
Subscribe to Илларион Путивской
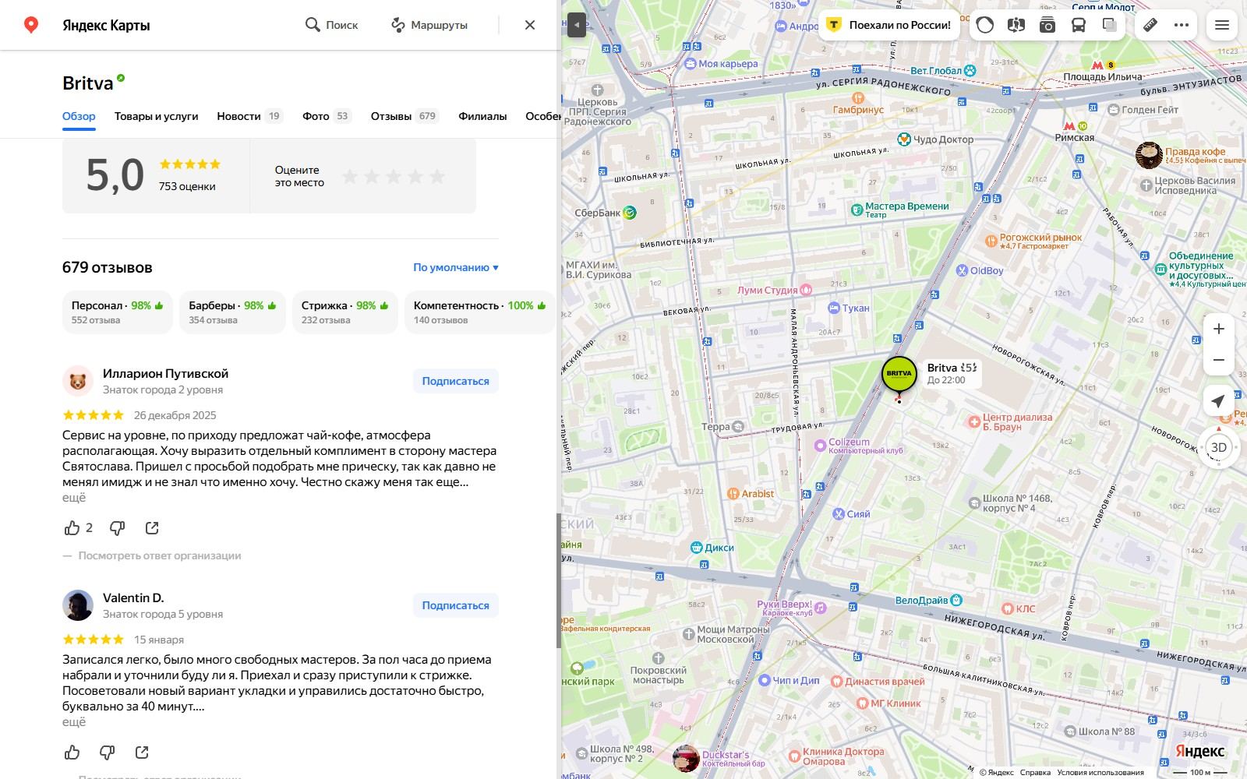coord(456,381)
